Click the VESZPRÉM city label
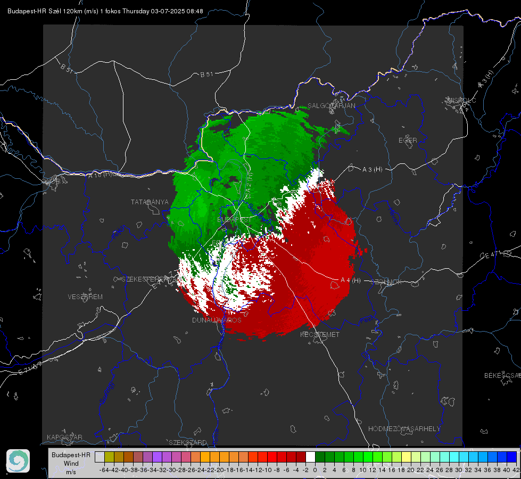The image size is (521, 479). pos(85,297)
